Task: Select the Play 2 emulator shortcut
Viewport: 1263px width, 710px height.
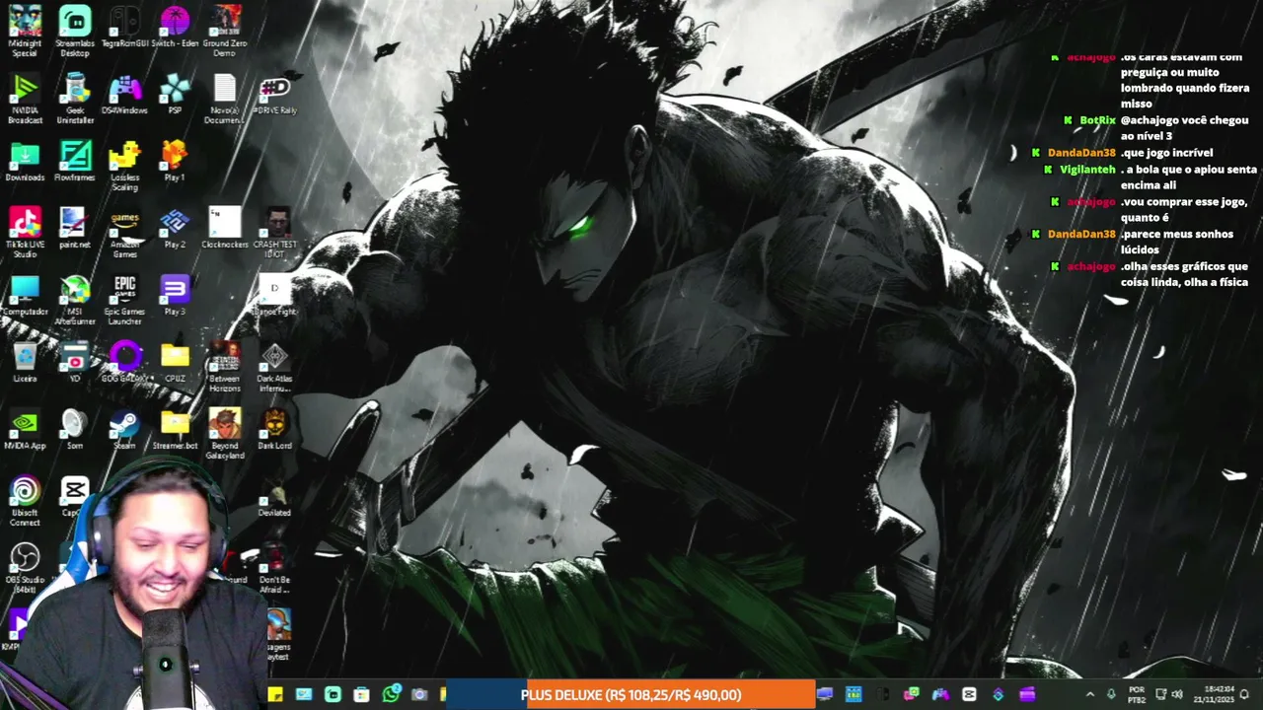Action: tap(175, 229)
